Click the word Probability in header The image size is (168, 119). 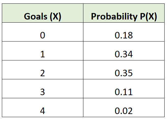114,17
